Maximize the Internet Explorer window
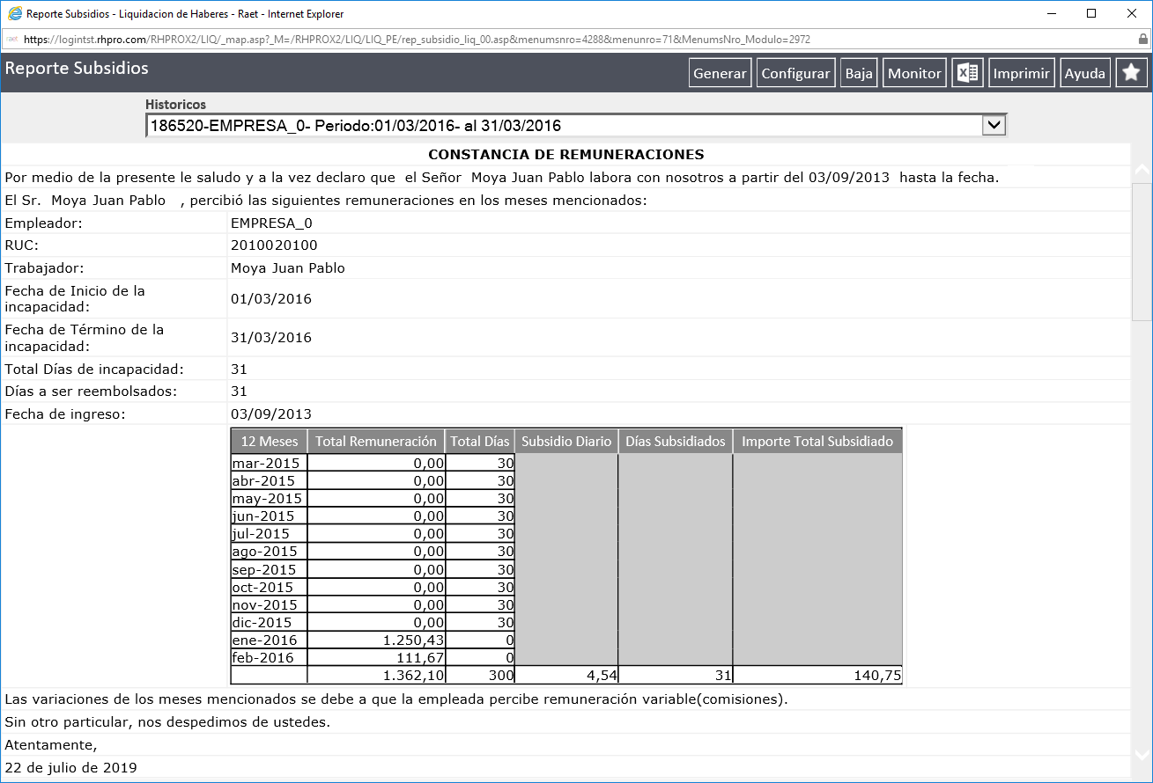Image resolution: width=1153 pixels, height=783 pixels. (1091, 14)
